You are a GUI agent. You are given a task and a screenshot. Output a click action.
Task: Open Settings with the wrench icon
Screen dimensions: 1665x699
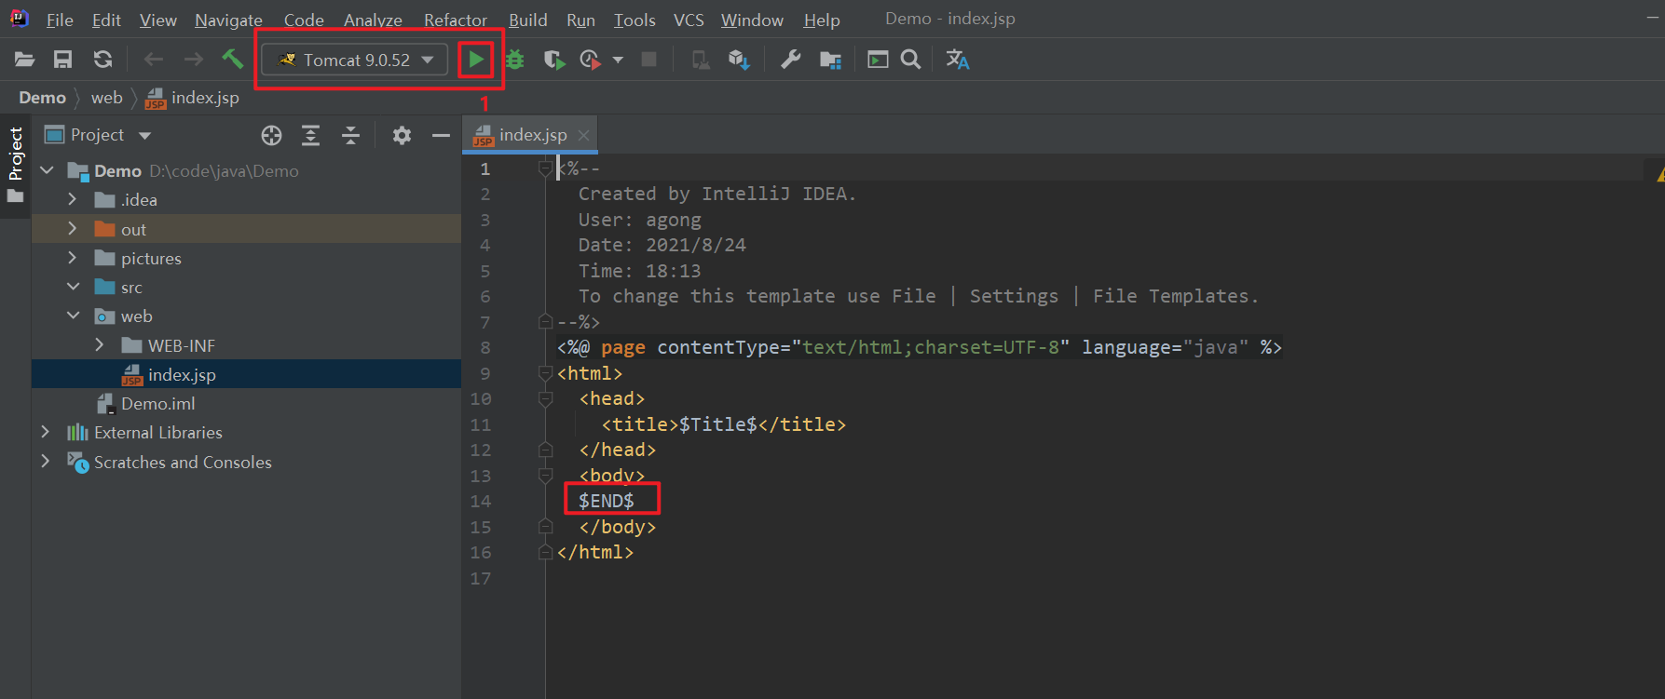(790, 60)
